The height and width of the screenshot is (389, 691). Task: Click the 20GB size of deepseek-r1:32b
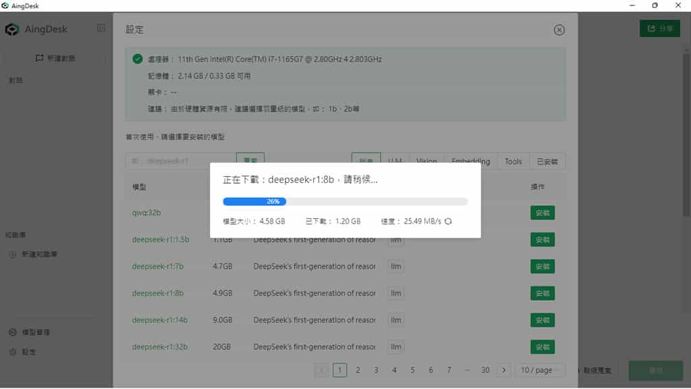[x=221, y=347]
